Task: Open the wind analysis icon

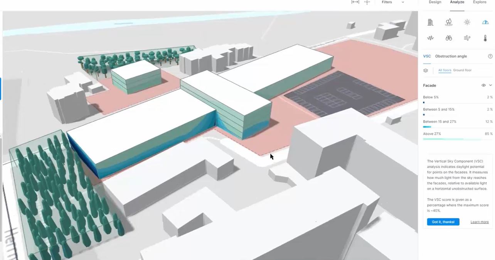Action: (467, 38)
